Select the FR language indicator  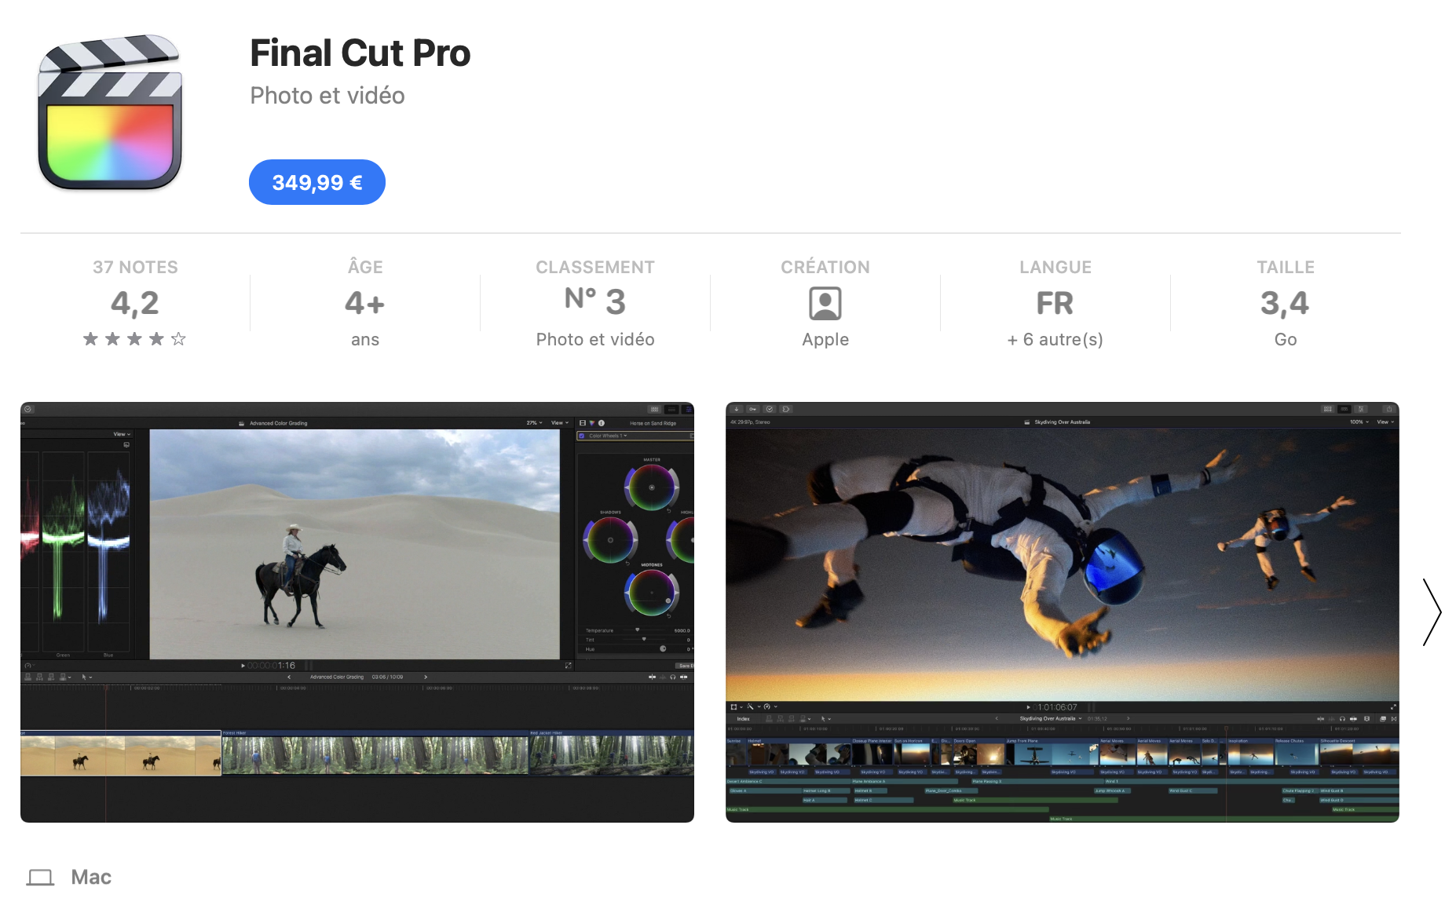1055,303
